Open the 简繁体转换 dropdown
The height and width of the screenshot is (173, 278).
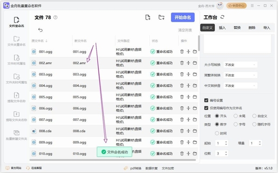240,75
